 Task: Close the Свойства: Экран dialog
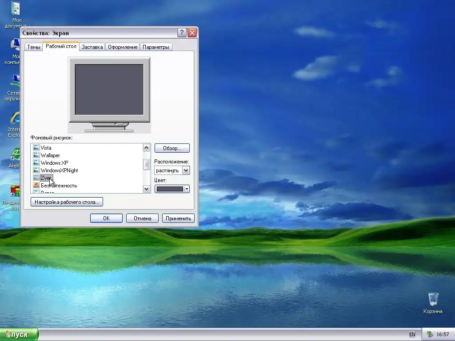click(x=192, y=32)
